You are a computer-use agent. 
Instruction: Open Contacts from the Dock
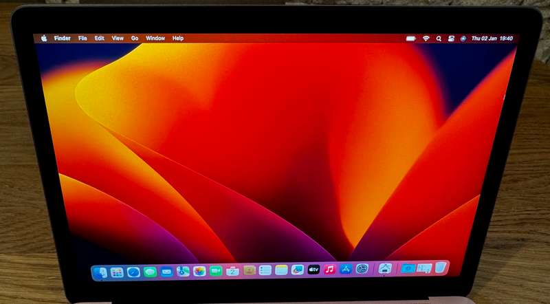pos(249,270)
